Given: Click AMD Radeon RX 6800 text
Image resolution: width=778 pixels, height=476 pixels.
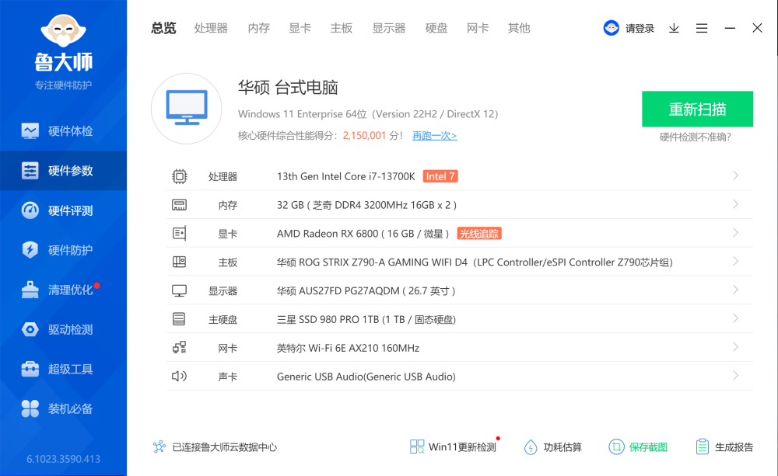Looking at the screenshot, I should click(x=363, y=234).
